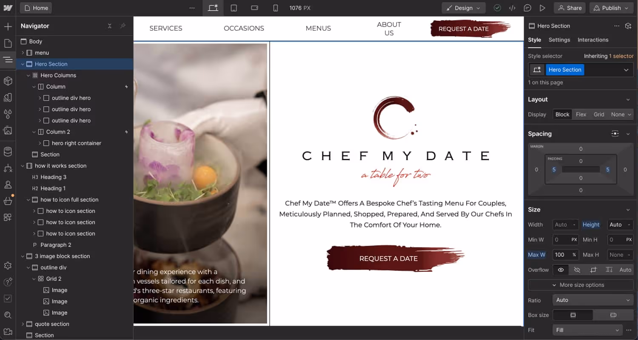This screenshot has height=340, width=638.
Task: Open the Add elements panel plus icon
Action: coord(8,27)
